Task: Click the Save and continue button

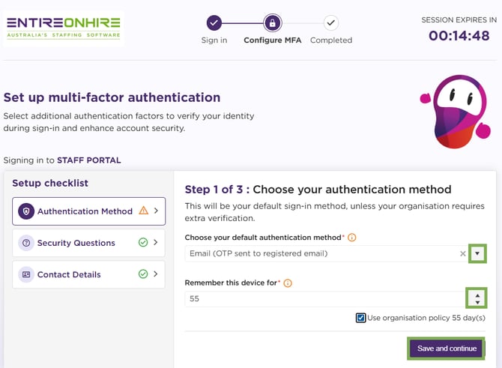Action: [x=447, y=349]
